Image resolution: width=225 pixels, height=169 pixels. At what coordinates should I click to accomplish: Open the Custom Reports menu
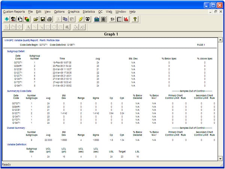click(13, 12)
